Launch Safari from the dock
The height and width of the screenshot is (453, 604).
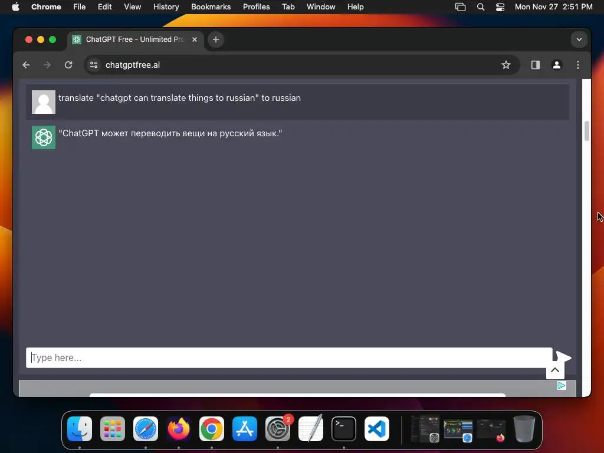tap(146, 429)
